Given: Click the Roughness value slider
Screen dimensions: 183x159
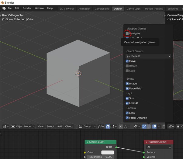Looking at the screenshot, I should (x=100, y=157).
